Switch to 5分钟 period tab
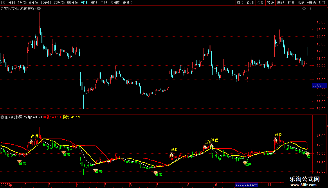328x188 pixels. coord(33,3)
